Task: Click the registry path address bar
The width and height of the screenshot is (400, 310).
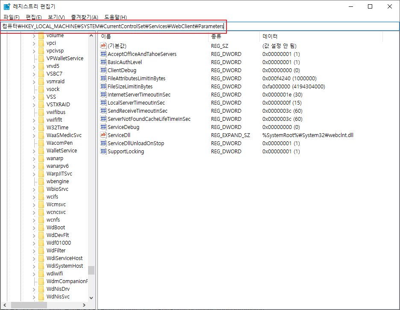Action: click(299, 26)
